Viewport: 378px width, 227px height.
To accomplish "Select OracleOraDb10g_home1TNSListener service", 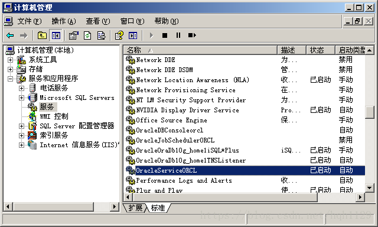I will click(x=245, y=160).
